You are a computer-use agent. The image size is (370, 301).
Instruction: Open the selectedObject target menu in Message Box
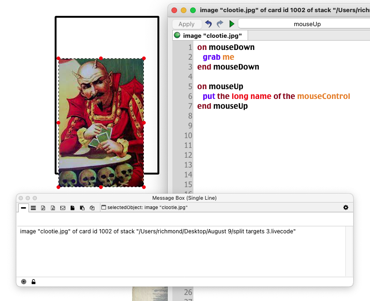pyautogui.click(x=145, y=208)
